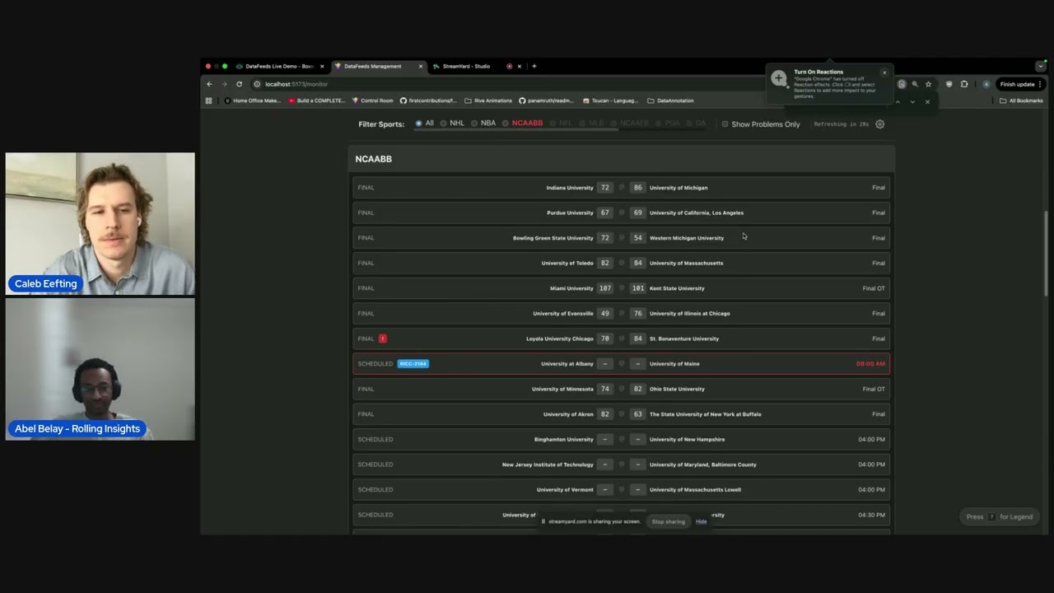Viewport: 1054px width, 593px height.
Task: Click the center icon between Albany and Maine scores
Action: tap(622, 364)
